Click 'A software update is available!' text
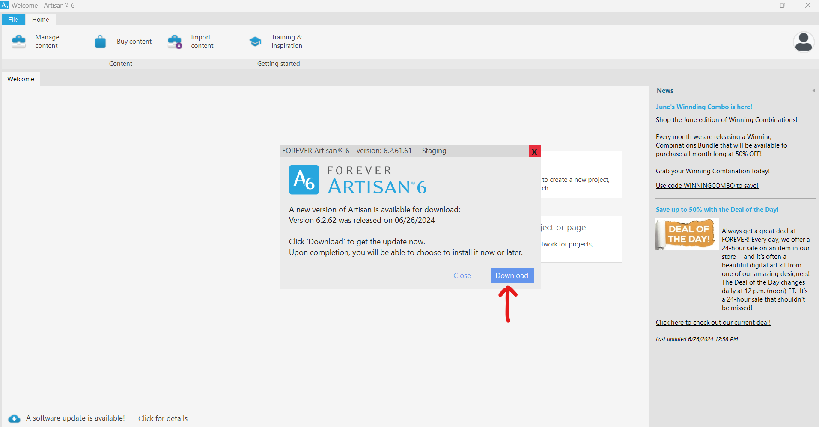The image size is (819, 427). tap(75, 418)
